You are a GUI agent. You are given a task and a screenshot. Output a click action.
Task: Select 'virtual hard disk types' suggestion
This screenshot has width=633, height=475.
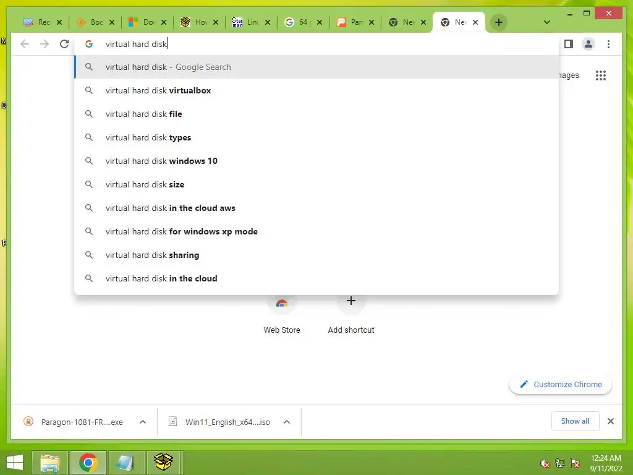pos(316,137)
